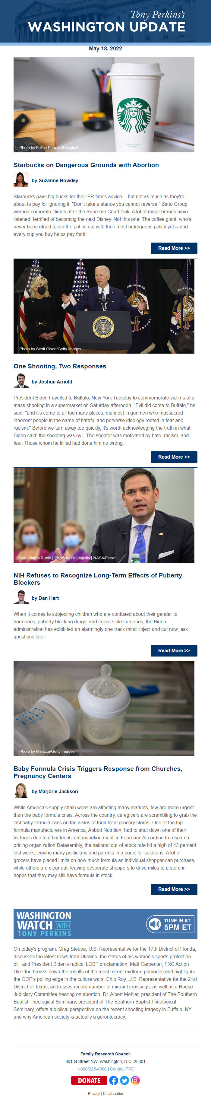Click Read More under NIH puberty blockers article
This screenshot has height=1110, width=211.
tap(174, 651)
